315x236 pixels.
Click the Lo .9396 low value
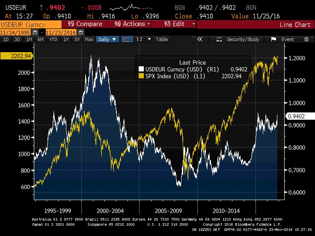click(x=145, y=16)
